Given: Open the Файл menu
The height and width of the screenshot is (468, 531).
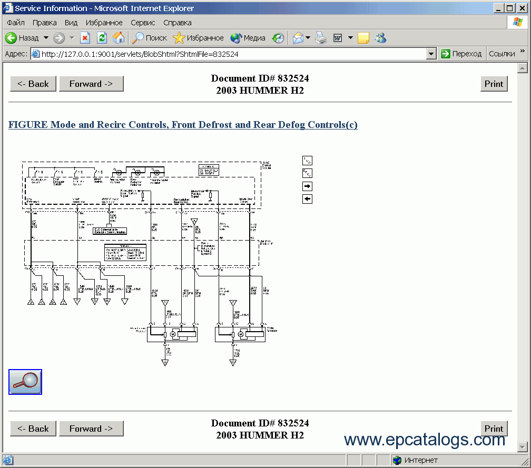Looking at the screenshot, I should [x=16, y=23].
